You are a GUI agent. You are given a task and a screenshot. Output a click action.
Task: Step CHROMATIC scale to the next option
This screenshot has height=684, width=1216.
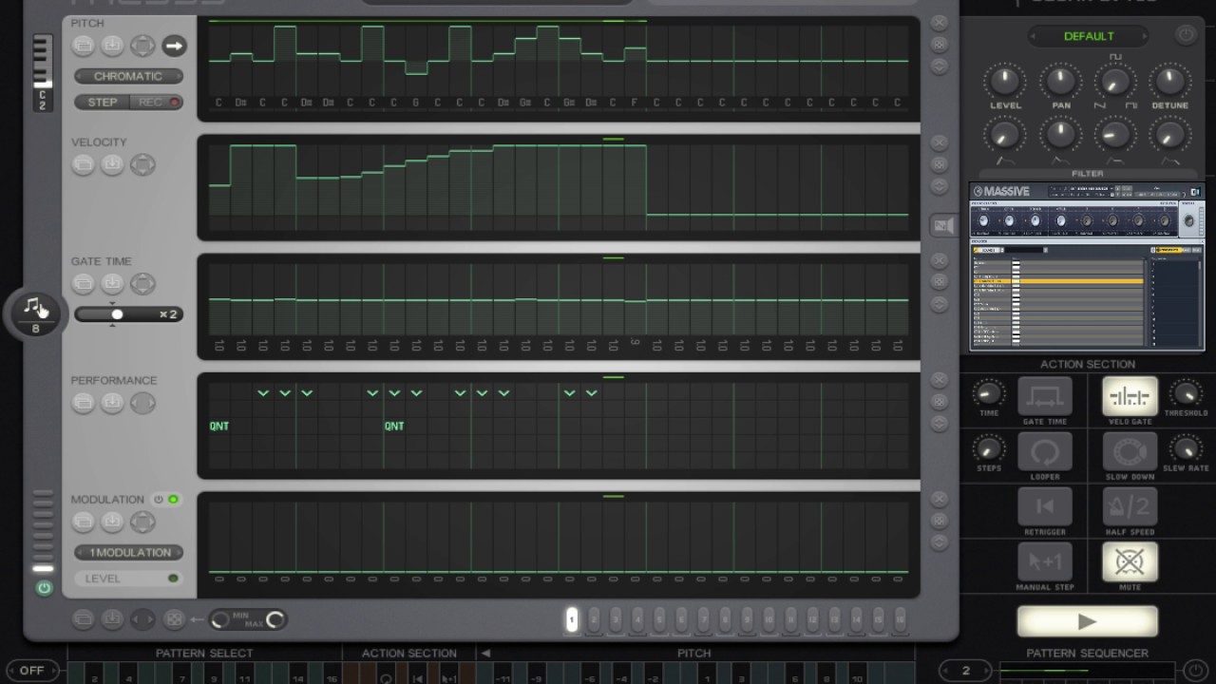(x=177, y=76)
